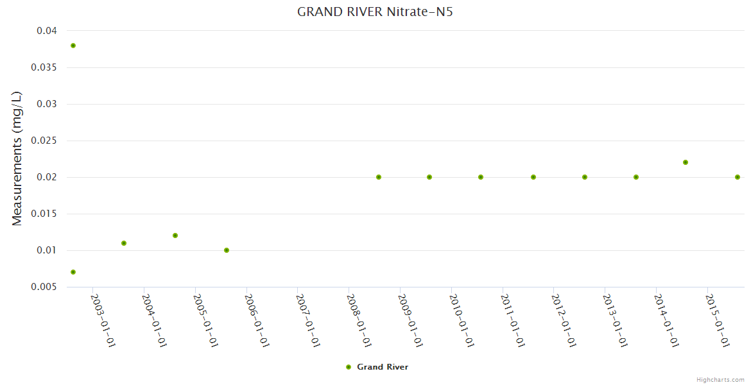
Task: Click the lowest data point at 0.007 mg/L
Action: pyautogui.click(x=73, y=272)
